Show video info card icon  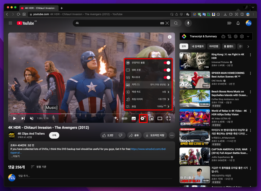pos(170,37)
